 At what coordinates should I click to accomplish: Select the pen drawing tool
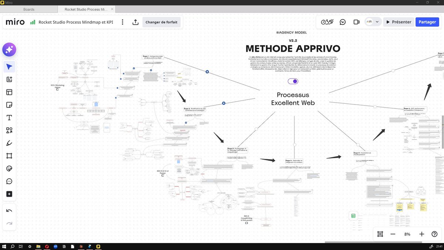coord(9,143)
